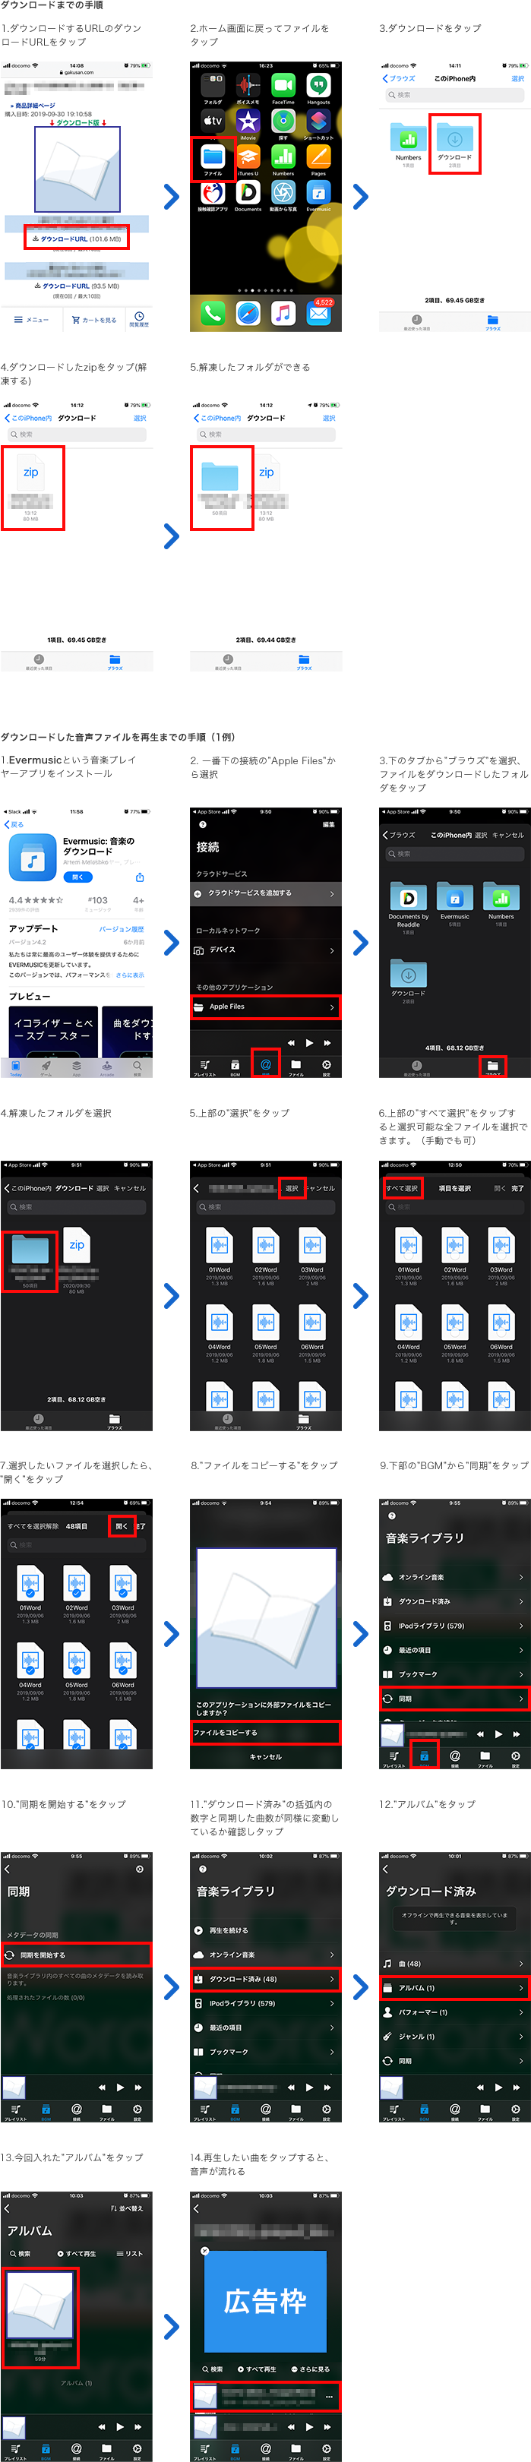Launch the iMovie app icon

coord(248,122)
